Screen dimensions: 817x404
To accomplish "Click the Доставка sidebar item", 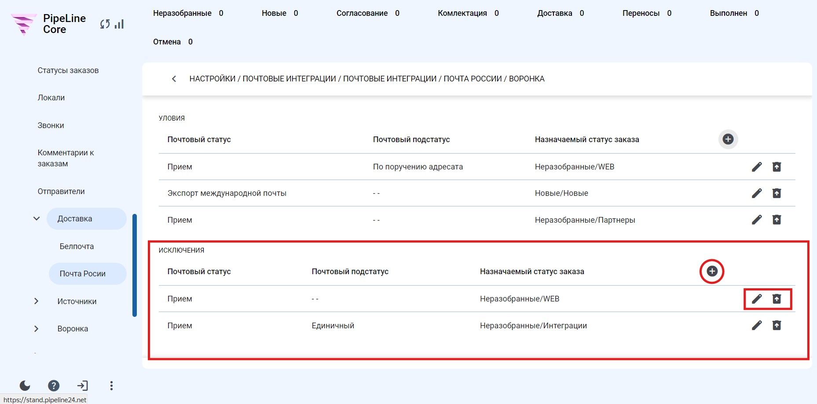I will tap(87, 219).
